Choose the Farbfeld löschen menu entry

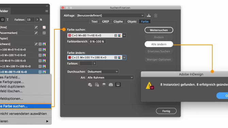[x=26, y=91]
